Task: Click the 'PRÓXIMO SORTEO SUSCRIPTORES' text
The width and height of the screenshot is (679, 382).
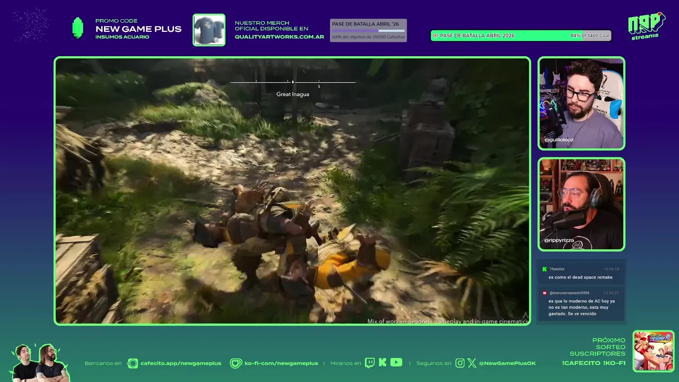Action: pyautogui.click(x=597, y=347)
